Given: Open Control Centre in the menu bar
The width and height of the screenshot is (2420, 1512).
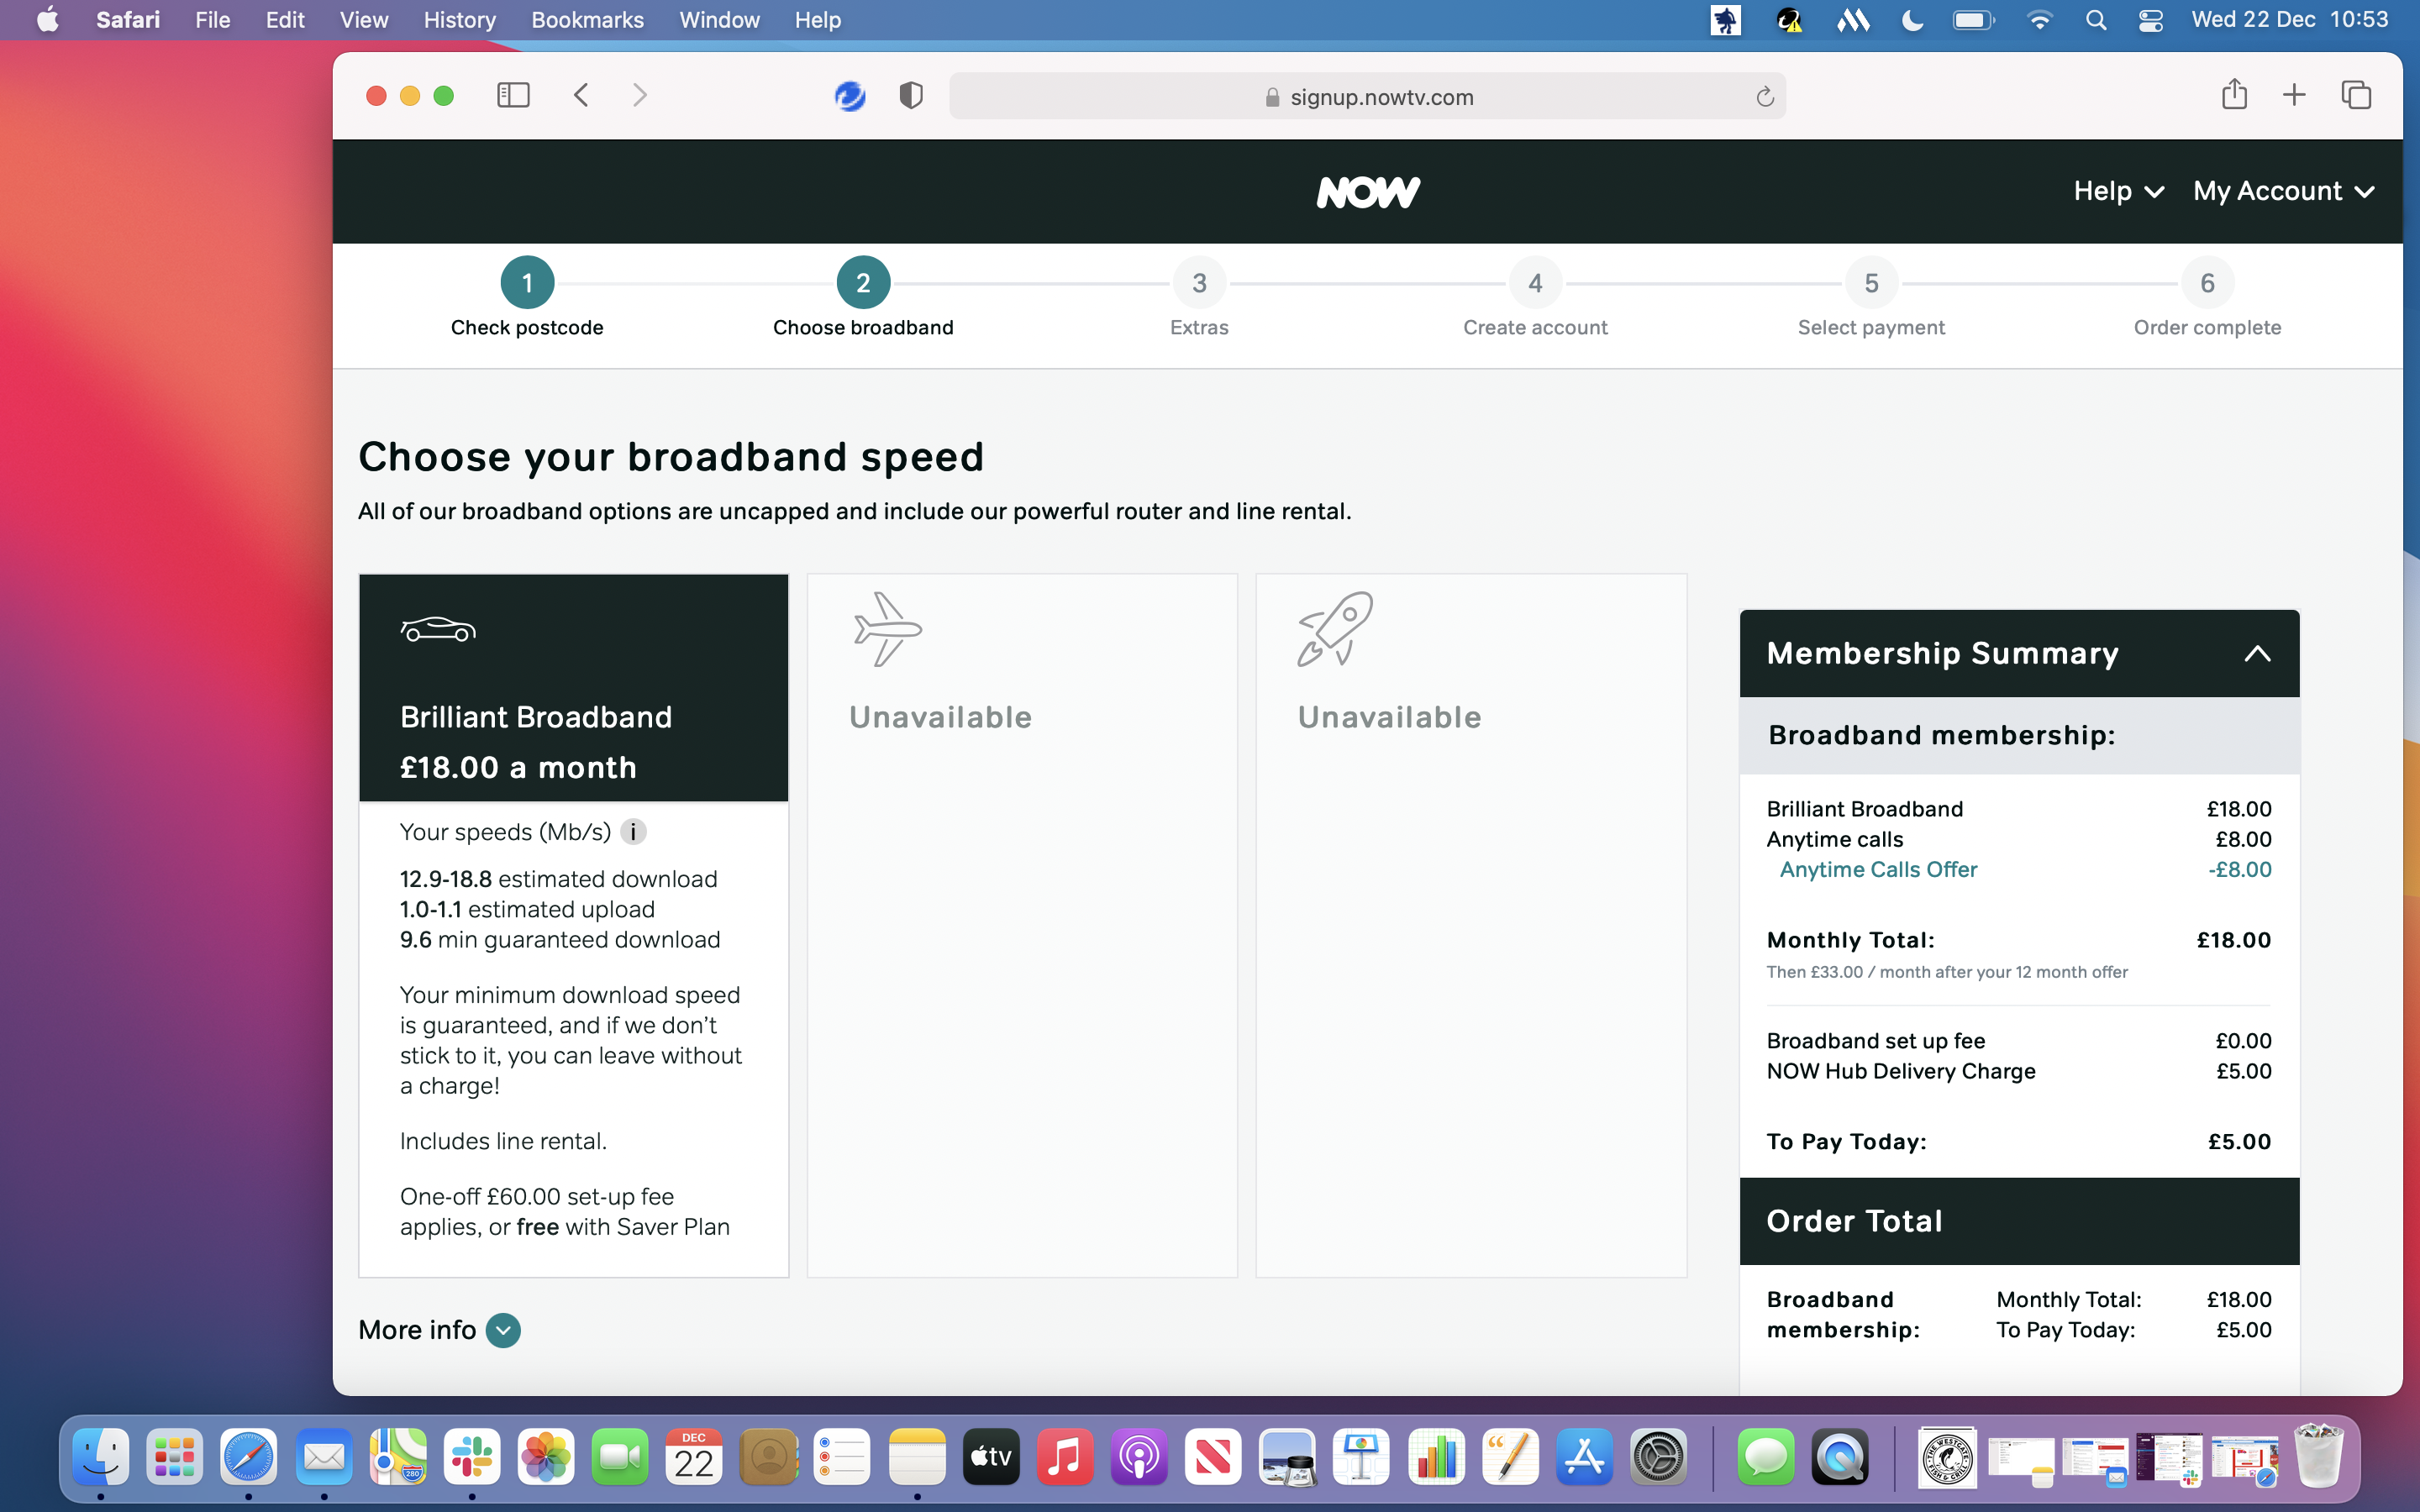Looking at the screenshot, I should [x=2151, y=20].
